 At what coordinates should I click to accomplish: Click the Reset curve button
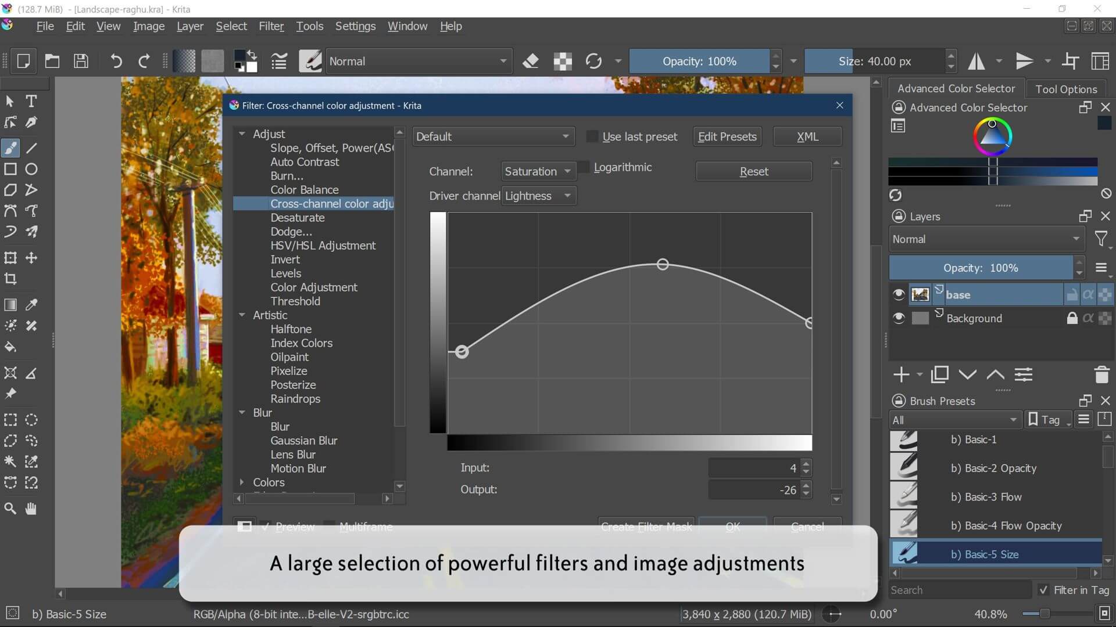[x=753, y=171]
